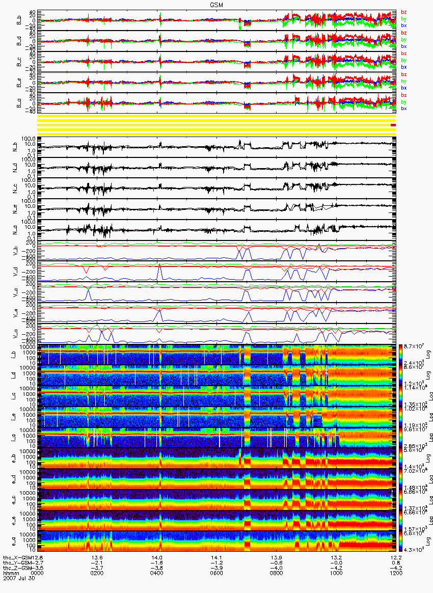Select the V_c velocity axis label
The height and width of the screenshot is (593, 433).
click(x=15, y=292)
